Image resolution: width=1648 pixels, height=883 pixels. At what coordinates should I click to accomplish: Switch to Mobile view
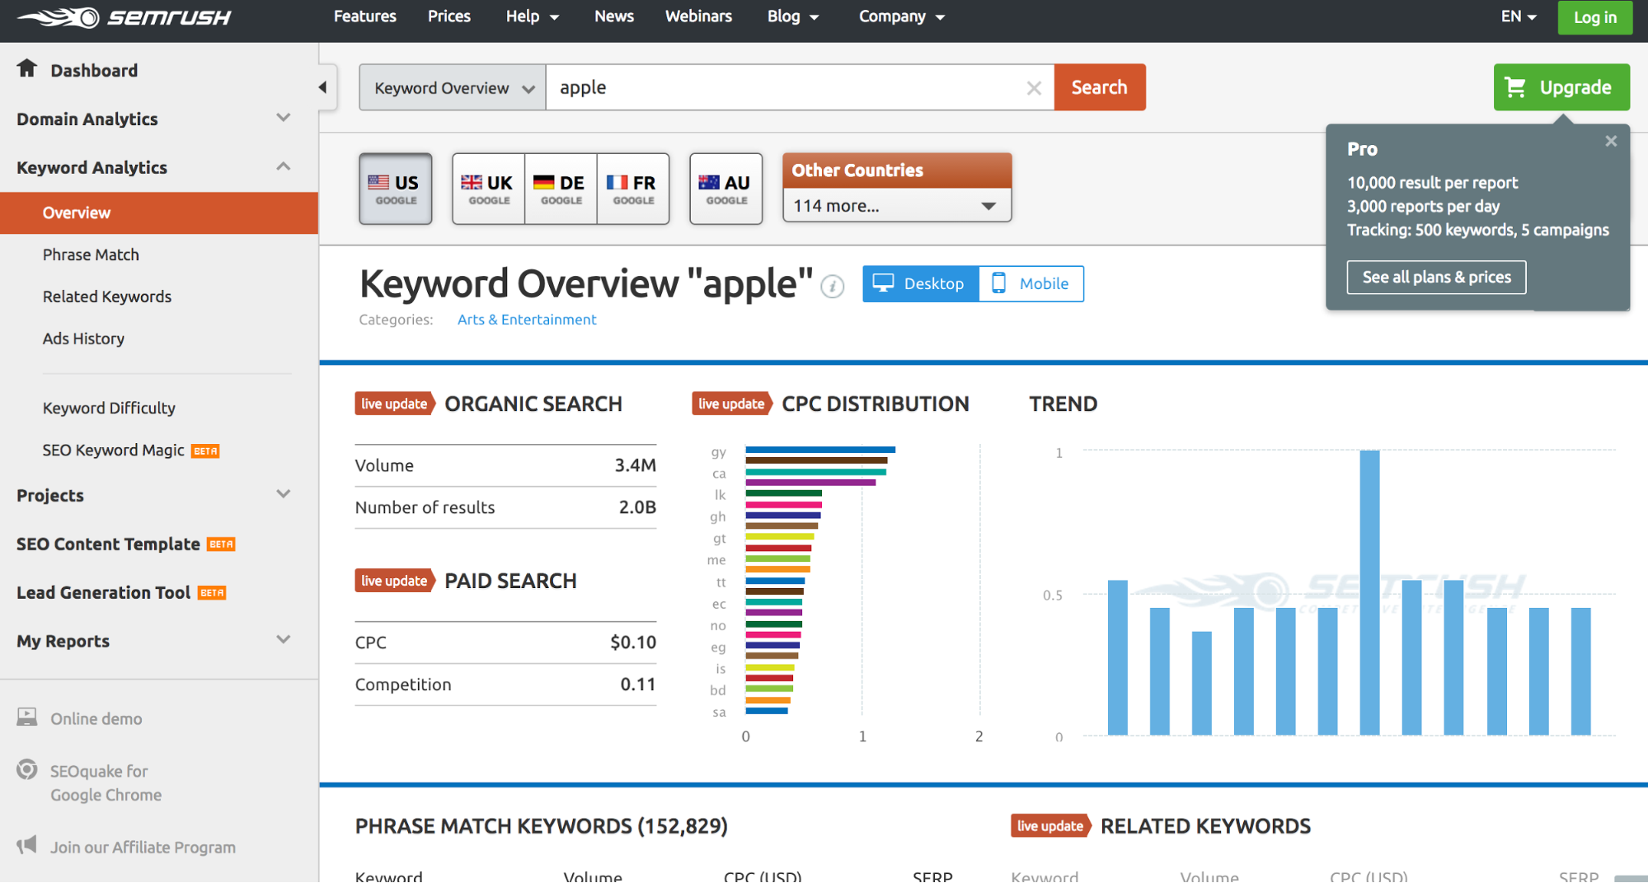(x=1031, y=283)
